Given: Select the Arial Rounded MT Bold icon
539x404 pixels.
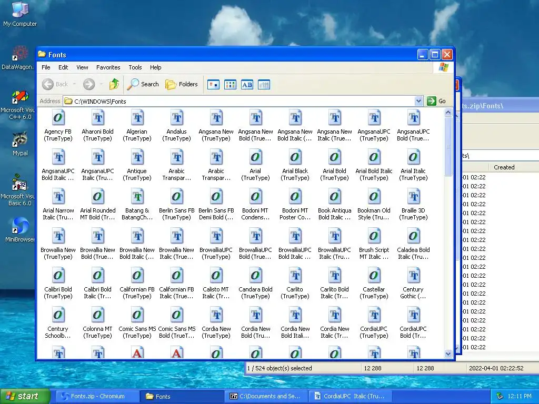Looking at the screenshot, I should [97, 197].
